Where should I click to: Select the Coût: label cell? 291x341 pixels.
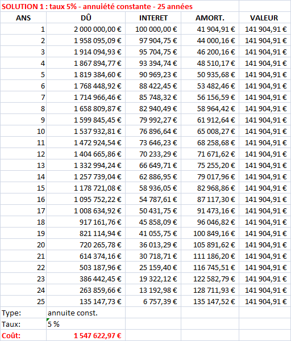[23, 335]
